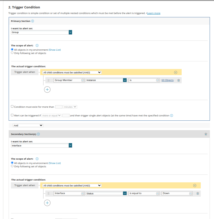Delete the Secondary Section with the trash icon
This screenshot has height=219, width=214.
coord(206,134)
